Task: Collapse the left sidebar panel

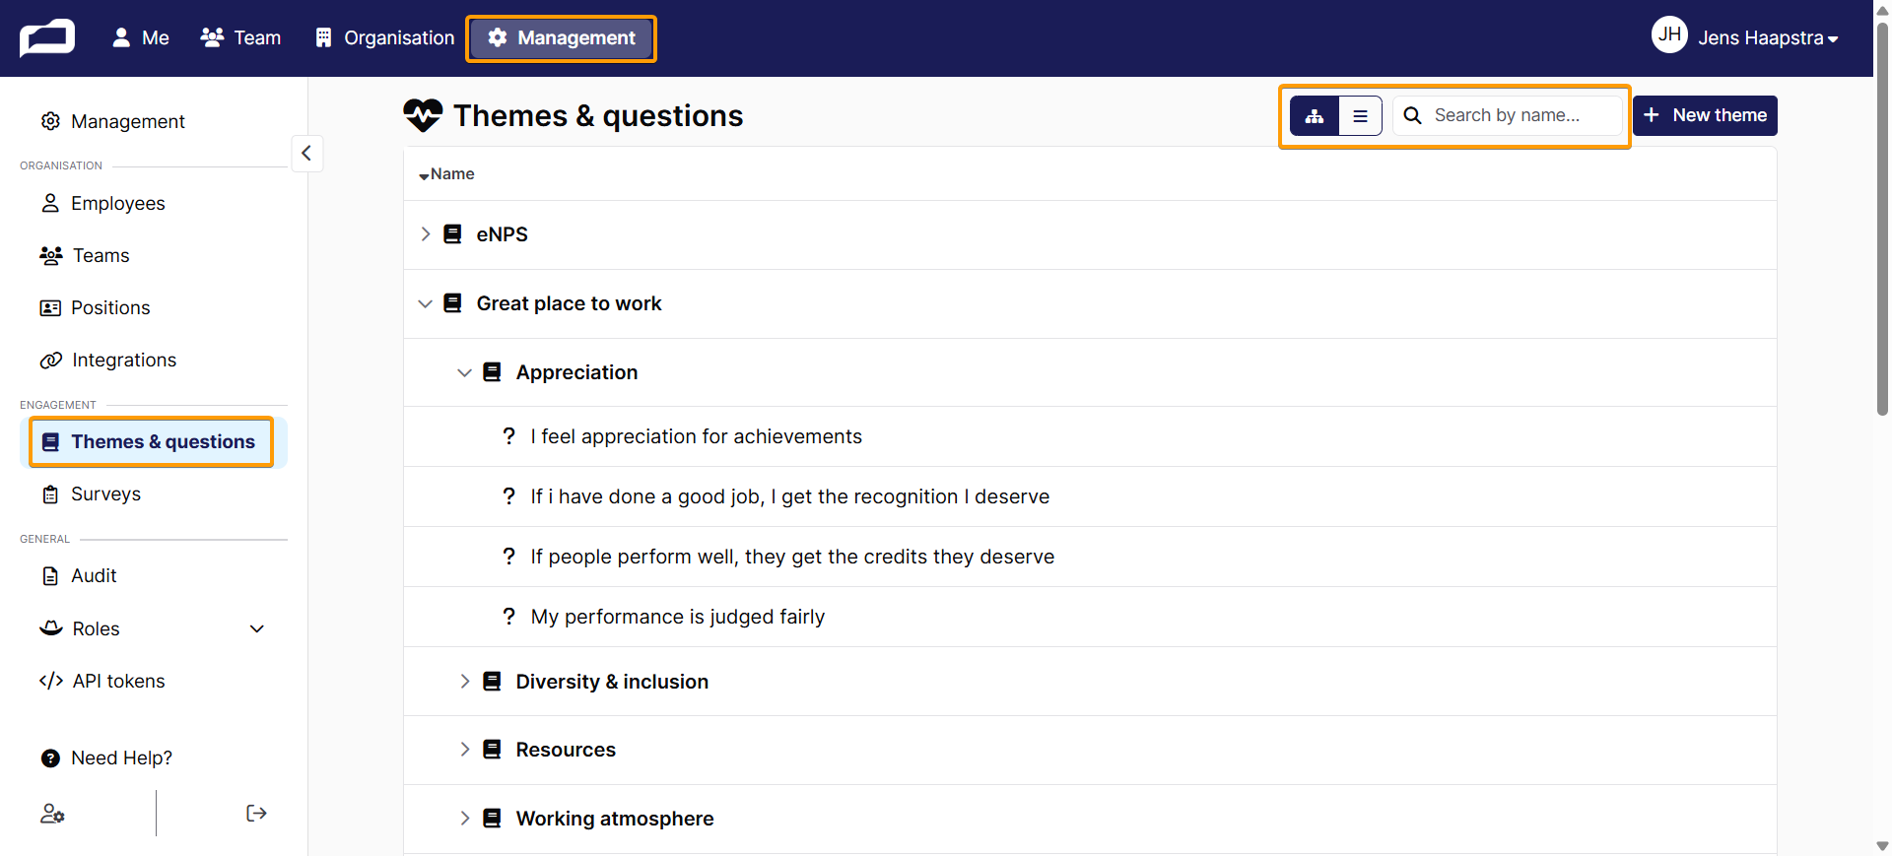Action: click(306, 153)
